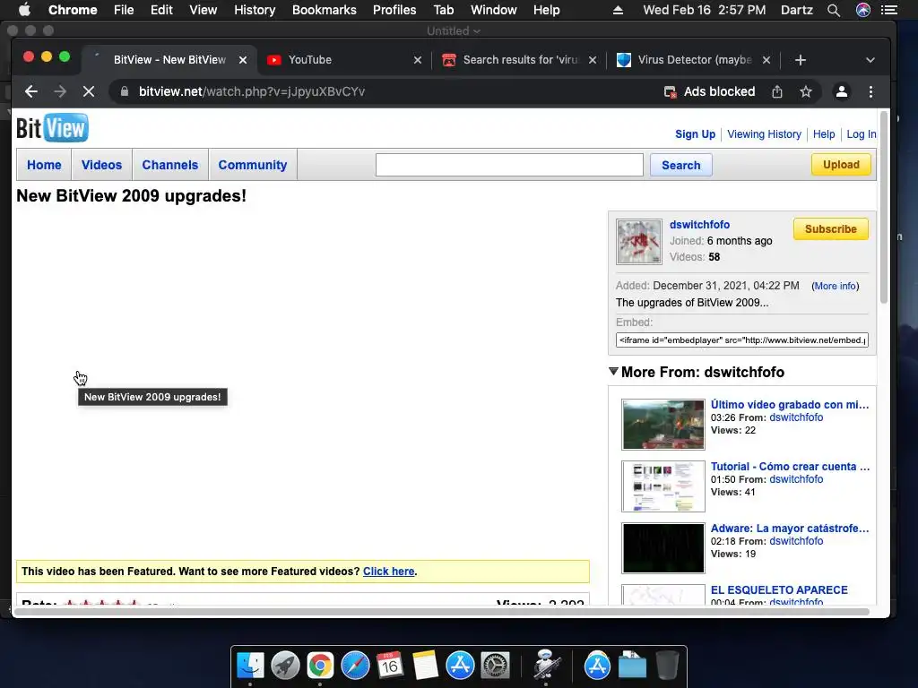The image size is (918, 688).
Task: Open the Videos section
Action: click(101, 165)
